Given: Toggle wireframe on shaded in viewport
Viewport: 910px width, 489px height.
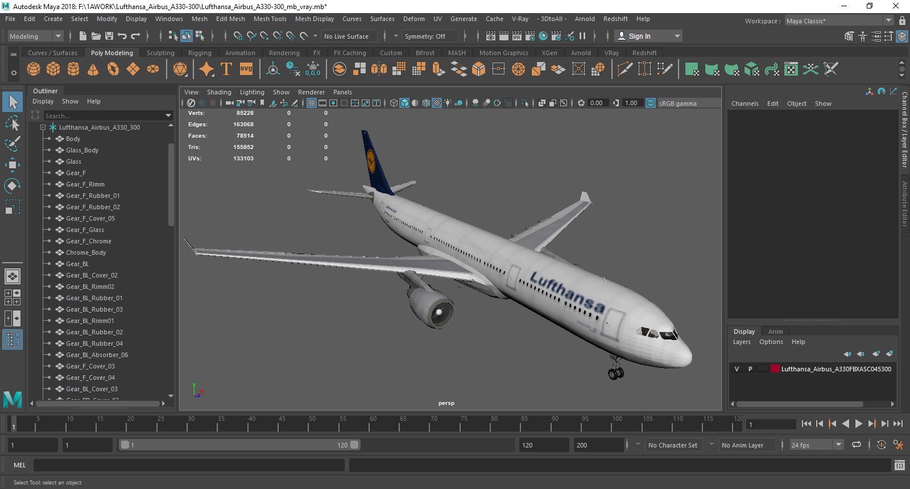Looking at the screenshot, I should [x=426, y=103].
